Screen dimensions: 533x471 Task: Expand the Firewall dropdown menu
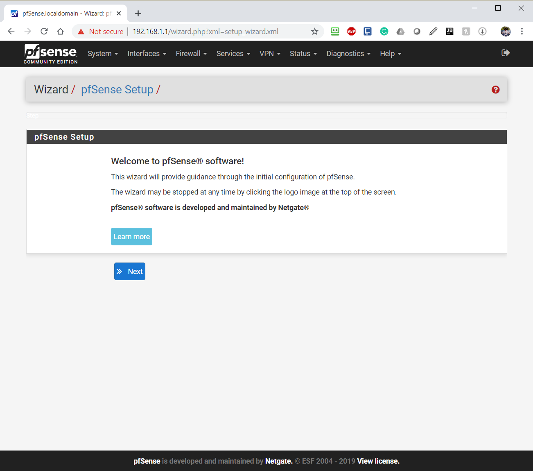pyautogui.click(x=192, y=54)
